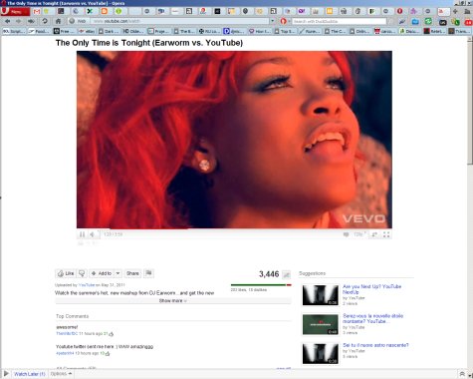
Task: Open the video quality dropdown in player
Action: [x=359, y=234]
